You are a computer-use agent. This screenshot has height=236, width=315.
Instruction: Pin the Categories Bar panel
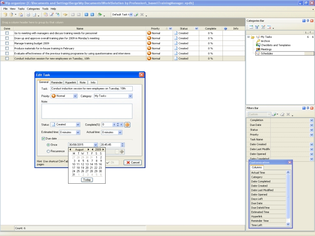pyautogui.click(x=308, y=20)
